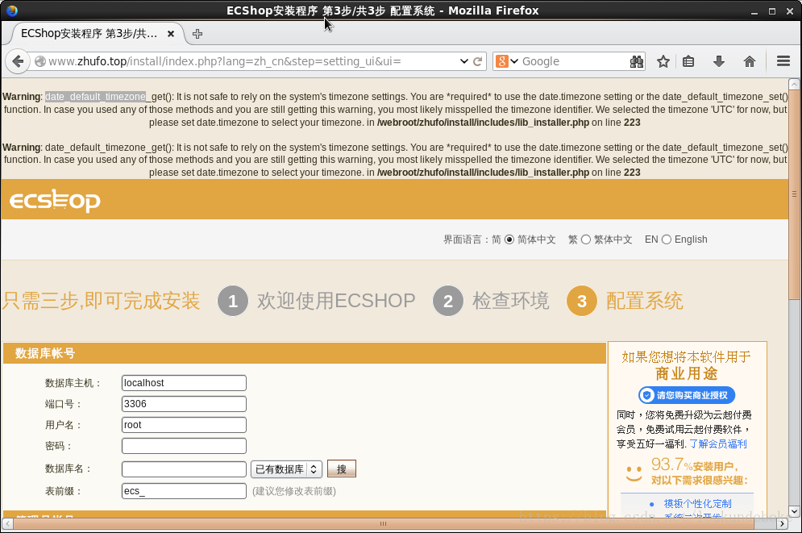Click the vertical scrollbar up arrow
802x533 pixels.
click(x=794, y=85)
